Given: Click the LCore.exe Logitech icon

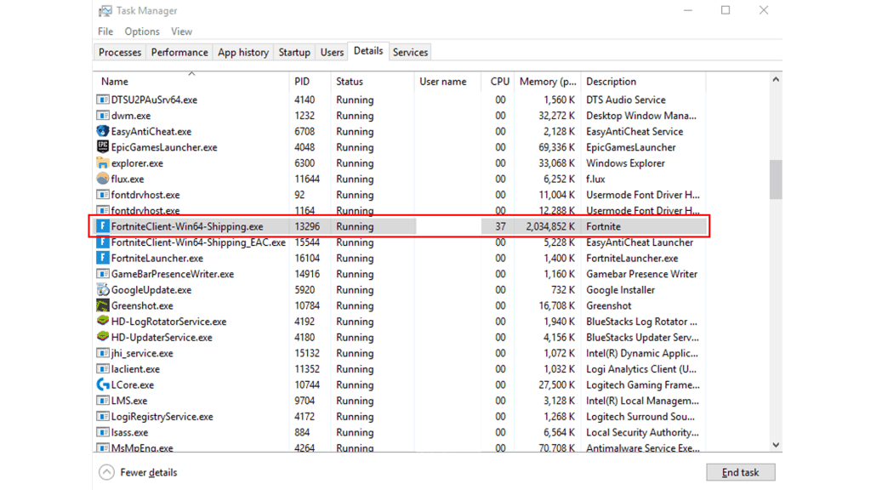Looking at the screenshot, I should [x=103, y=385].
